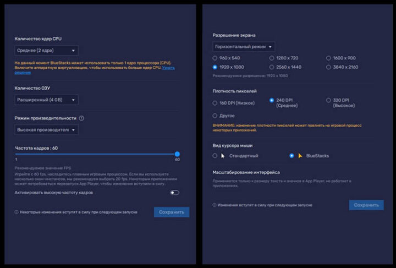Choose Другое pixel density option
396x268 pixels.
point(215,116)
